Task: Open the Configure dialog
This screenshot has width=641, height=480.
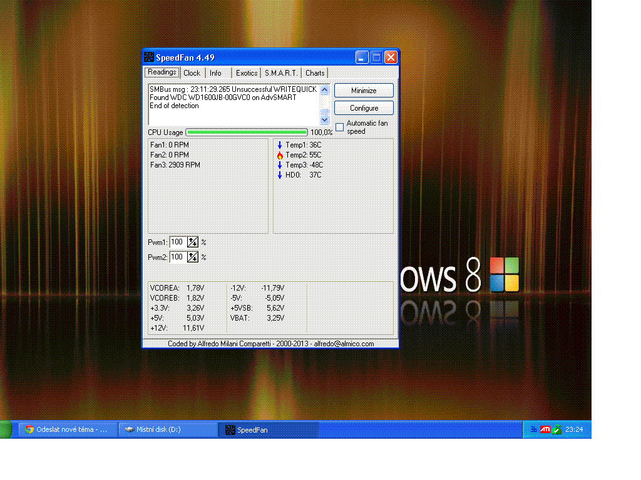Action: coord(364,108)
